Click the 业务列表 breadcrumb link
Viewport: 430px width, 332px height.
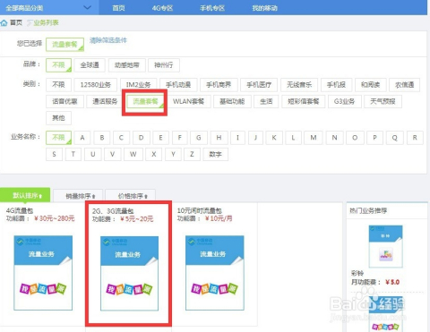click(46, 22)
